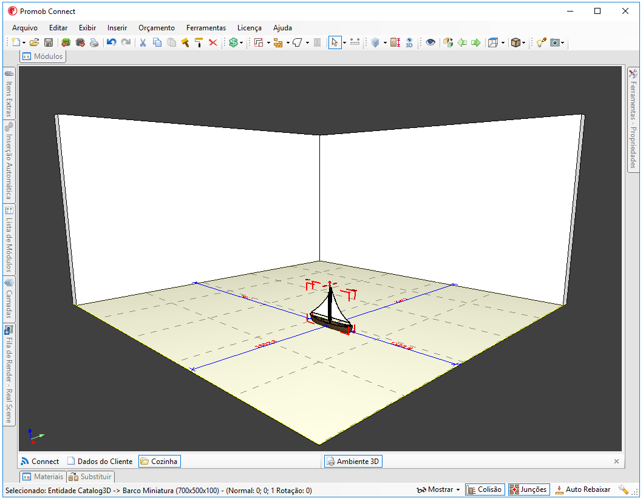Select the paint roller tool

point(199,42)
